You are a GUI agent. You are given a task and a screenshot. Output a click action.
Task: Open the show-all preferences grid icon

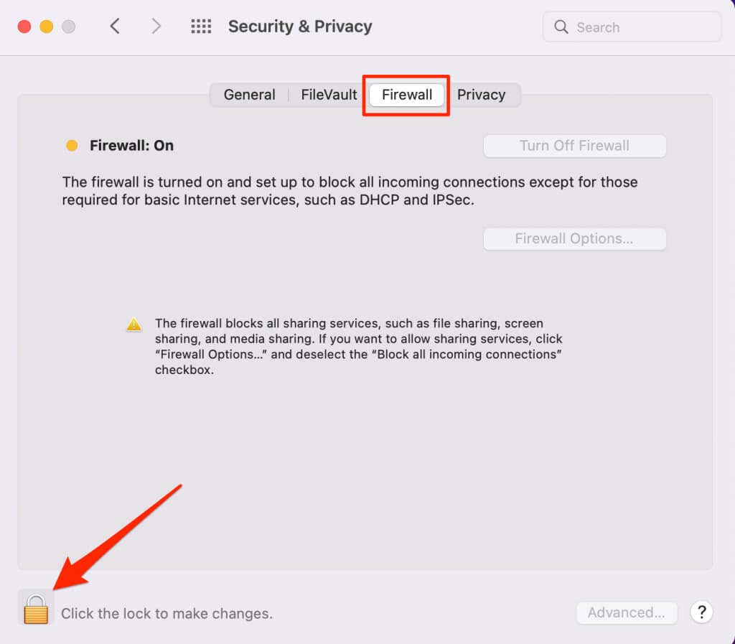point(201,27)
